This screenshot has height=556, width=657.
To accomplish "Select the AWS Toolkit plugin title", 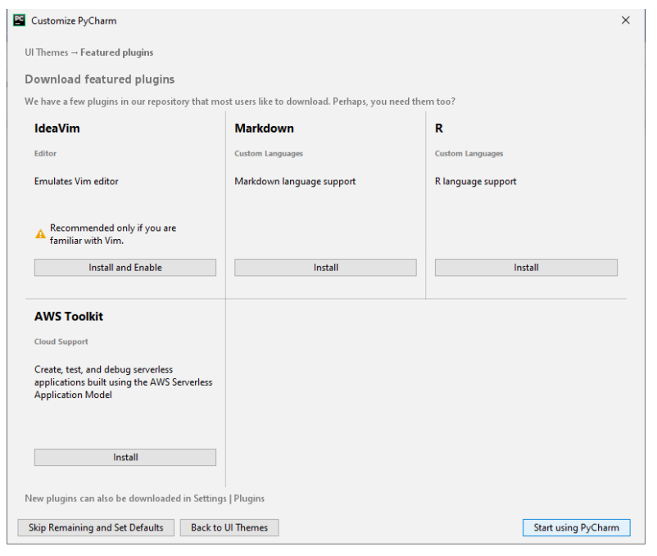I will tap(69, 316).
